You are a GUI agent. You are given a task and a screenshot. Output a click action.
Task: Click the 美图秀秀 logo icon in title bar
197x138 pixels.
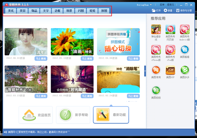point(7,5)
